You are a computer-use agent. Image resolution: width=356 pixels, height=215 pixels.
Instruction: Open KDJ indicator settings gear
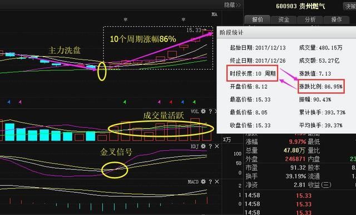pyautogui.click(x=204, y=146)
